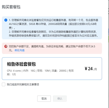Click the 账户余额不足 warning message text
Screen dimensions: 109x108
click(52, 48)
